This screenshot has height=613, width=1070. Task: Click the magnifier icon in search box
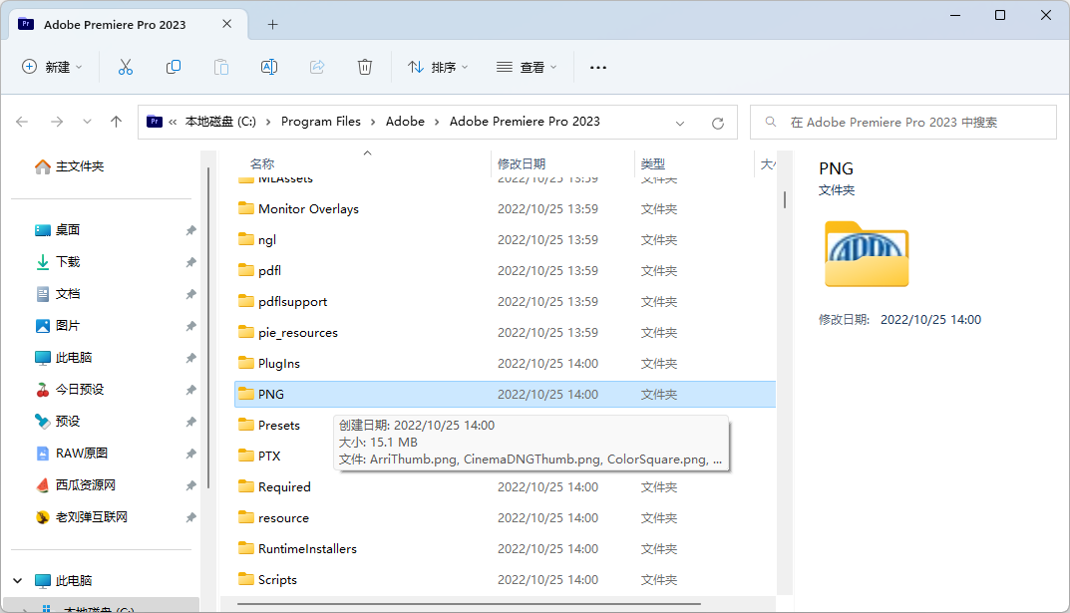point(771,122)
